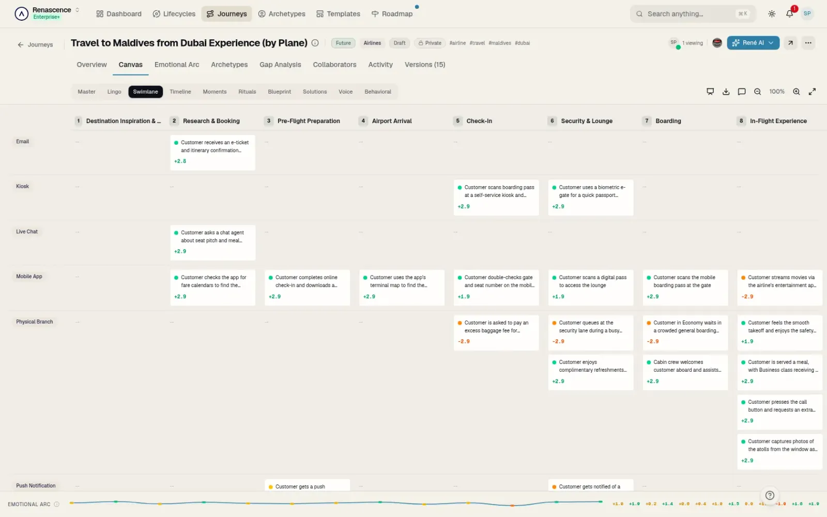Select the Blueprint view toggle

[280, 92]
